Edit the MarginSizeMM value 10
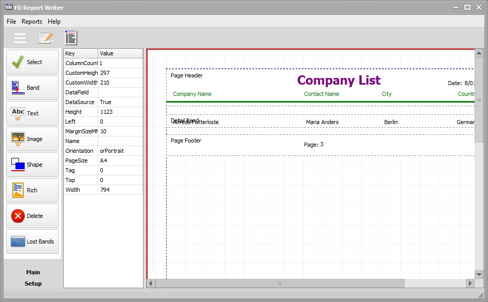The height and width of the screenshot is (302, 488). 120,131
